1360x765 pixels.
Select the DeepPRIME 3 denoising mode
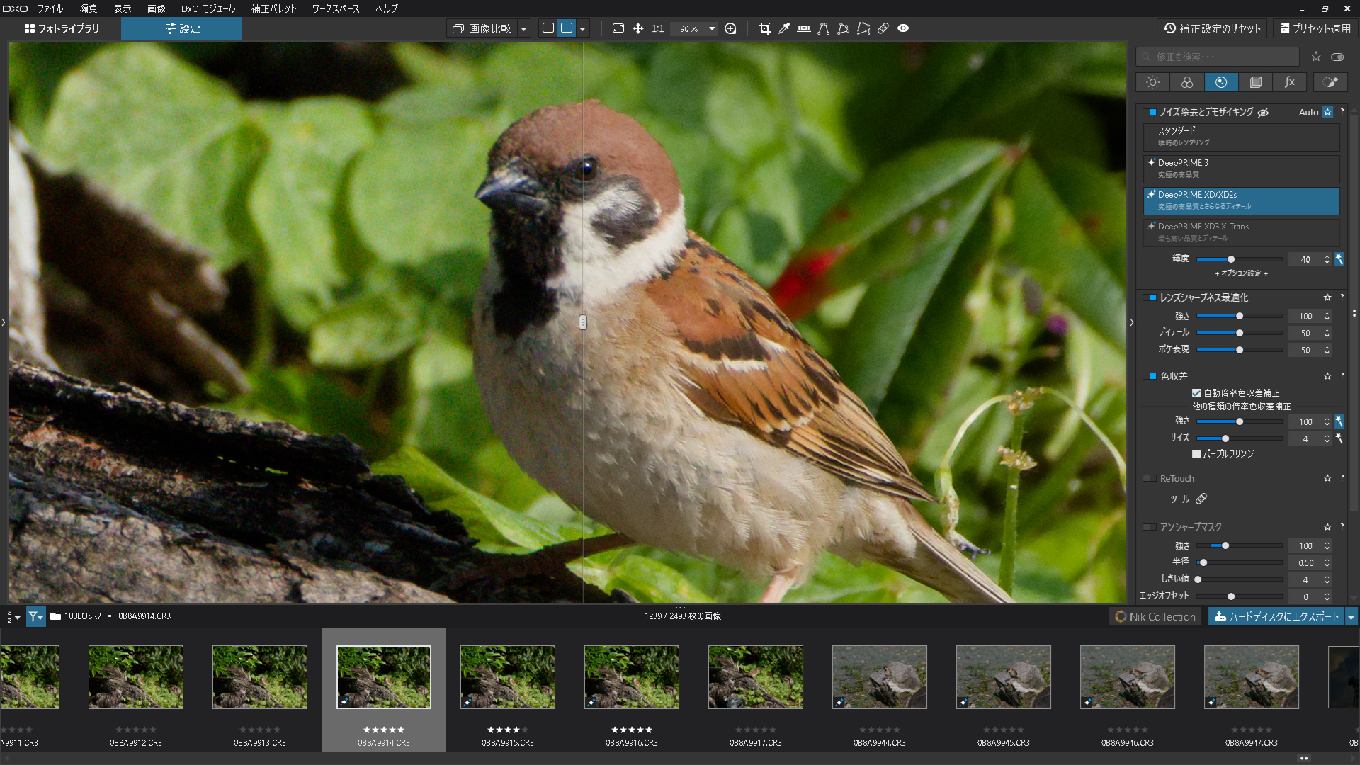(1241, 169)
